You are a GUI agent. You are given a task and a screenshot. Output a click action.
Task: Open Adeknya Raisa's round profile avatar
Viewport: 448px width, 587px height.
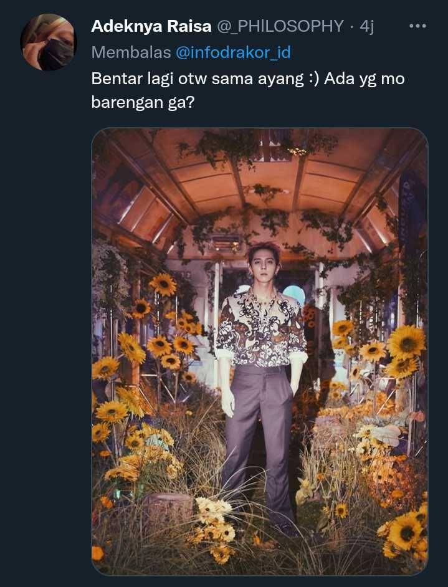click(49, 42)
